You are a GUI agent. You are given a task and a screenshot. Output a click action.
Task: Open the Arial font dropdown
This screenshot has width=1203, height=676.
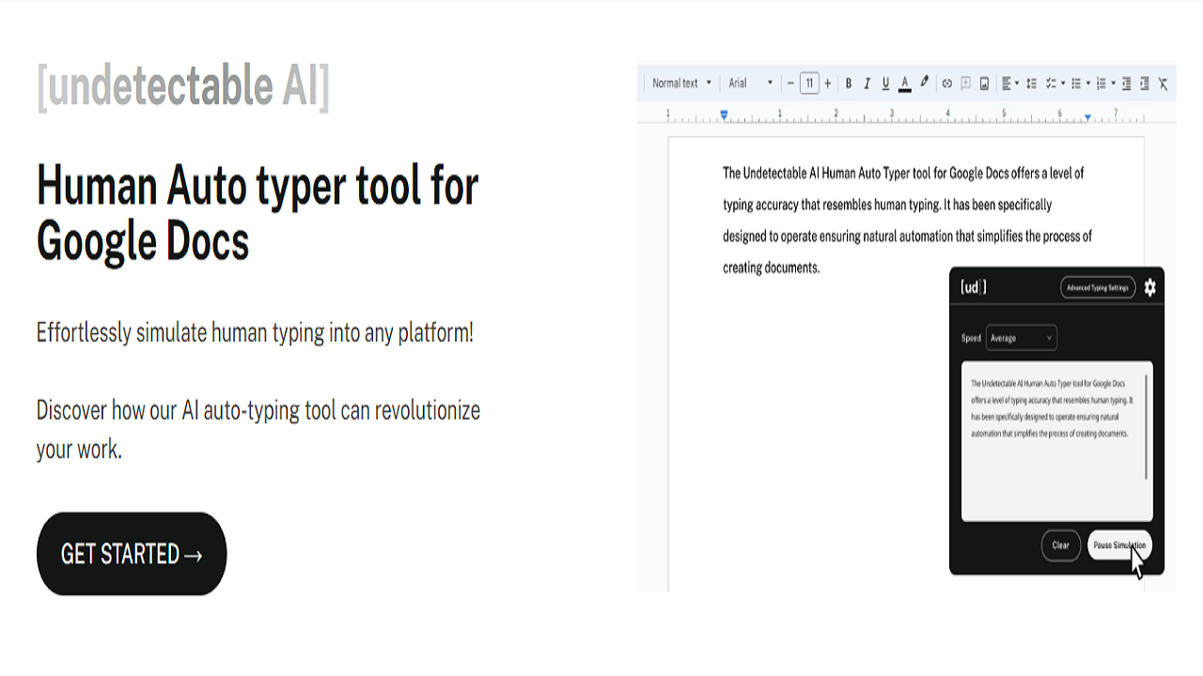pyautogui.click(x=749, y=83)
